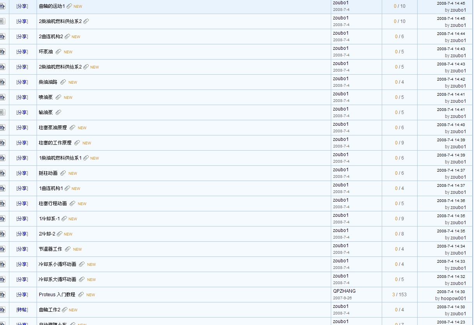
Task: Open the thread 1冷却系-1
Action: pyautogui.click(x=49, y=219)
